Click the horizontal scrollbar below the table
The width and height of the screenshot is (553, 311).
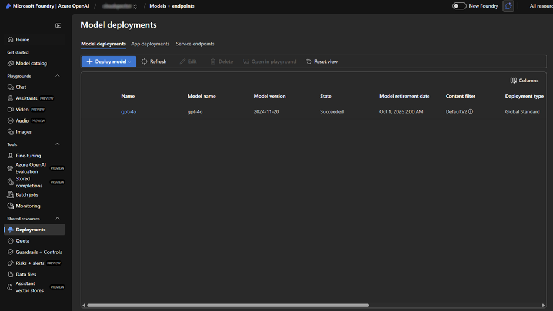pos(227,305)
